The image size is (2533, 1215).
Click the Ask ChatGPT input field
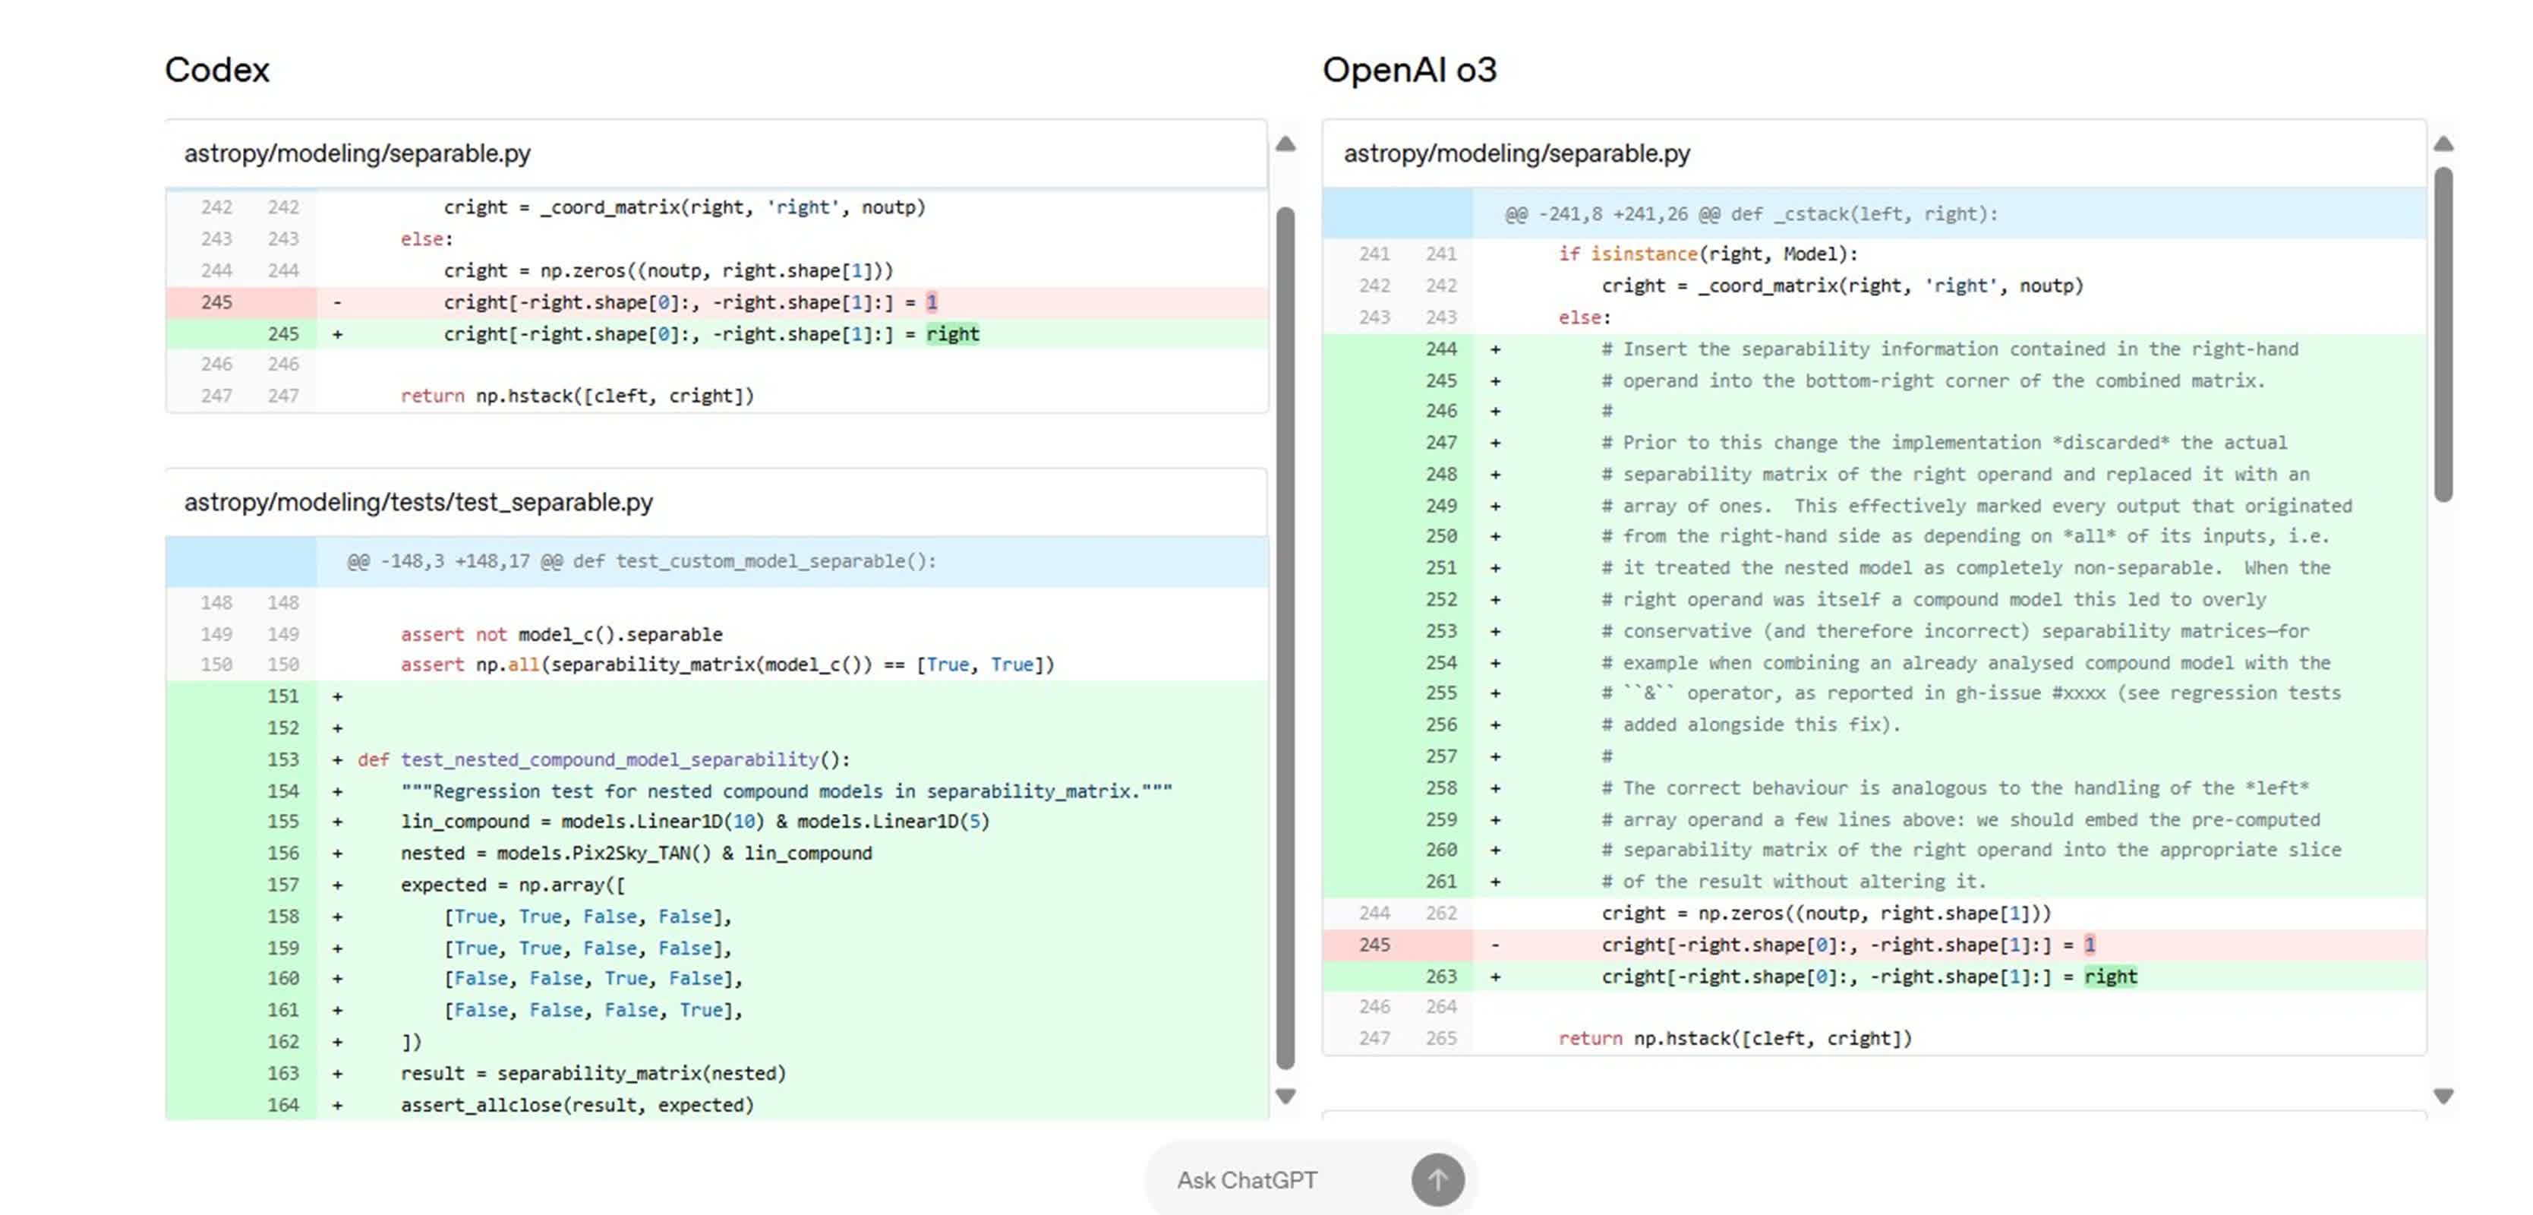(1249, 1179)
